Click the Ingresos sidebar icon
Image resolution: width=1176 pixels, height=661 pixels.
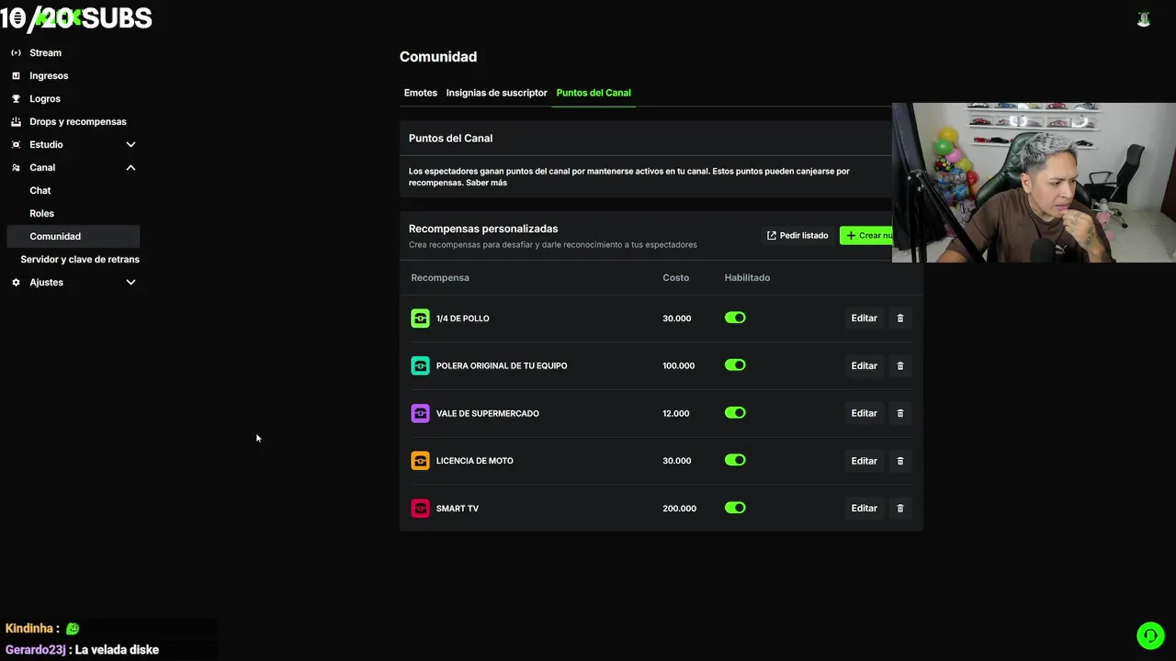tap(16, 76)
